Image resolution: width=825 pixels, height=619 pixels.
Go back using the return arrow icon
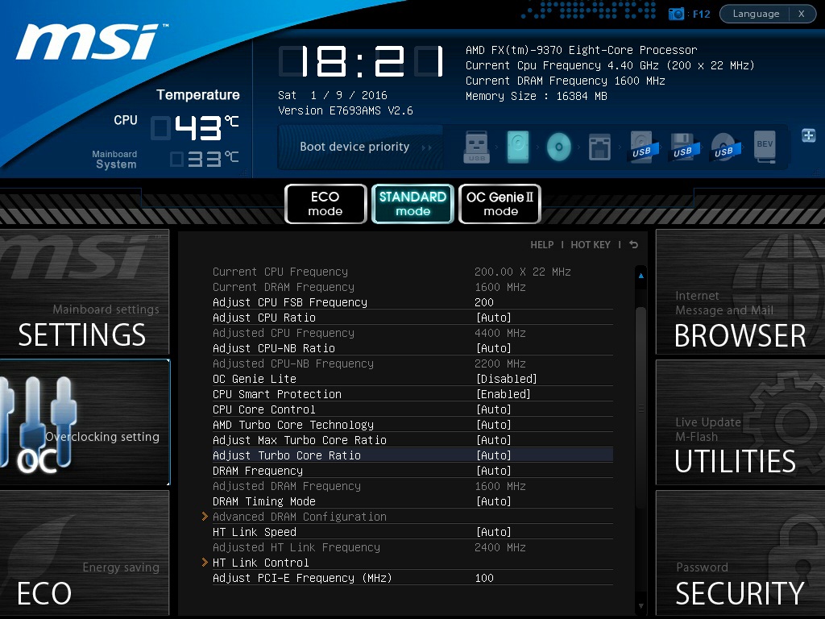(634, 245)
